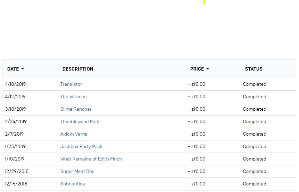
Task: Click the price in the Transistor row
Action: (197, 84)
